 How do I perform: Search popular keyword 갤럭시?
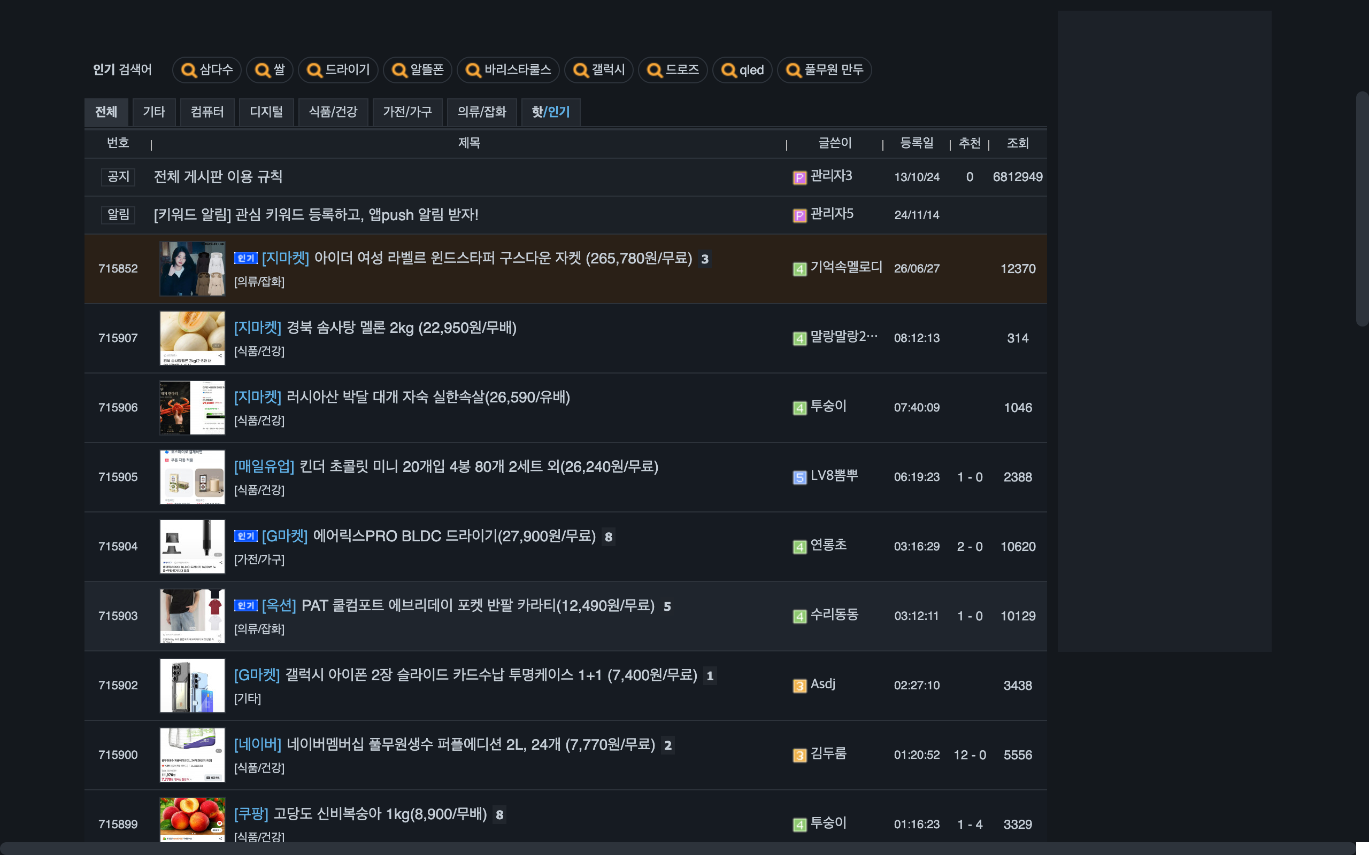[x=598, y=69]
